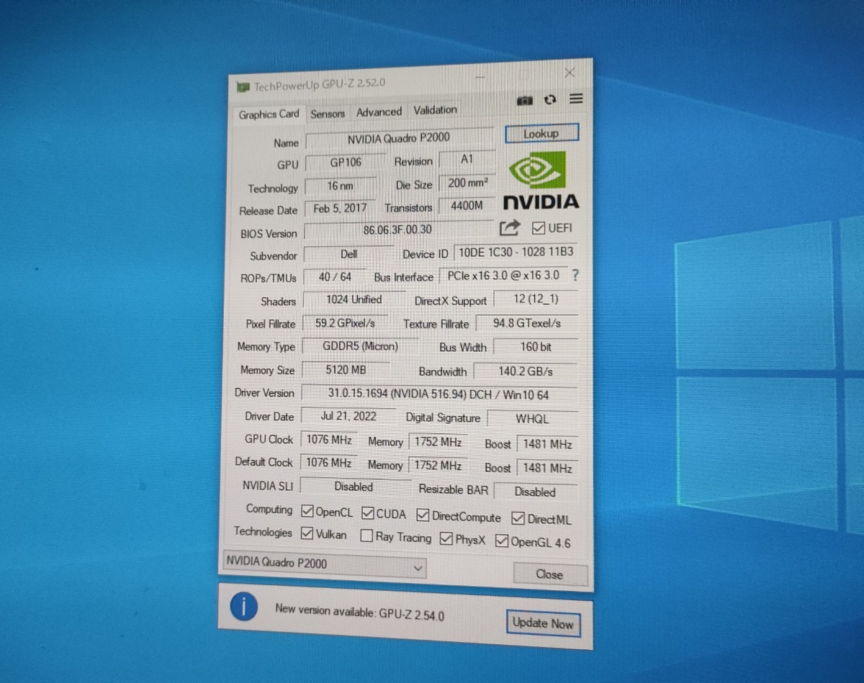This screenshot has width=864, height=683.
Task: Toggle the PhysX checkbox
Action: (x=446, y=538)
